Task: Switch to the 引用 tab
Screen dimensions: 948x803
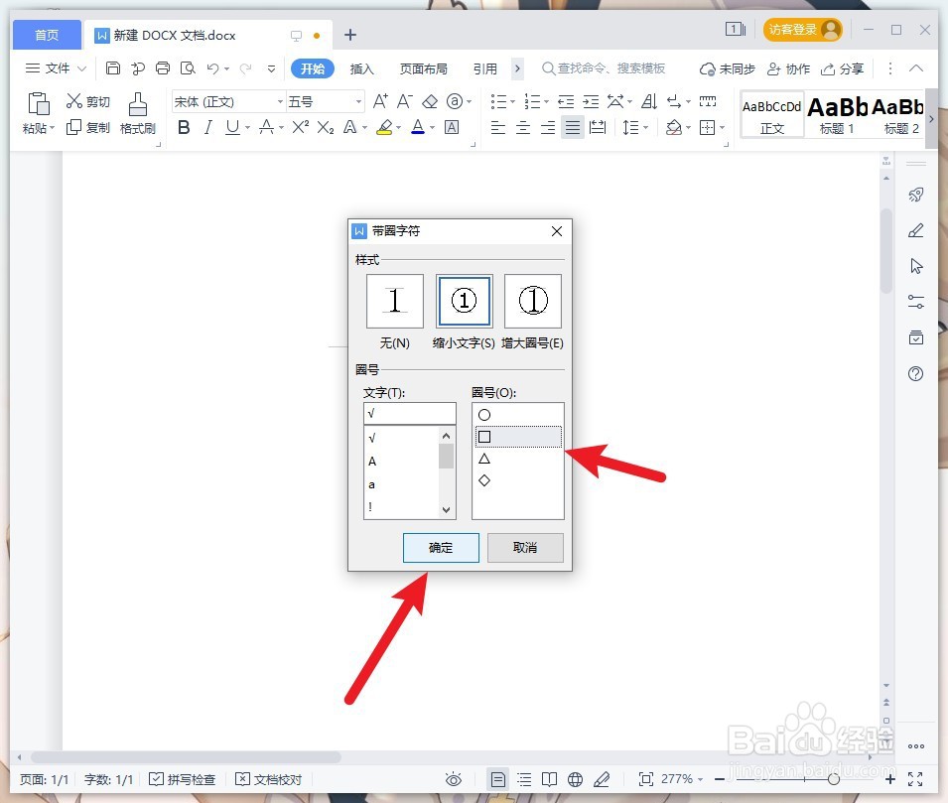Action: pos(484,68)
